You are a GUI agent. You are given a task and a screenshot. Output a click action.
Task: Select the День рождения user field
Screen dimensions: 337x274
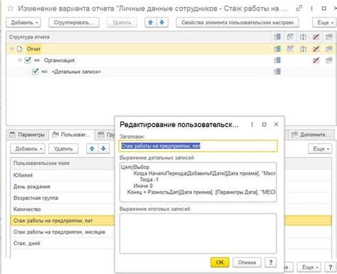[63, 187]
